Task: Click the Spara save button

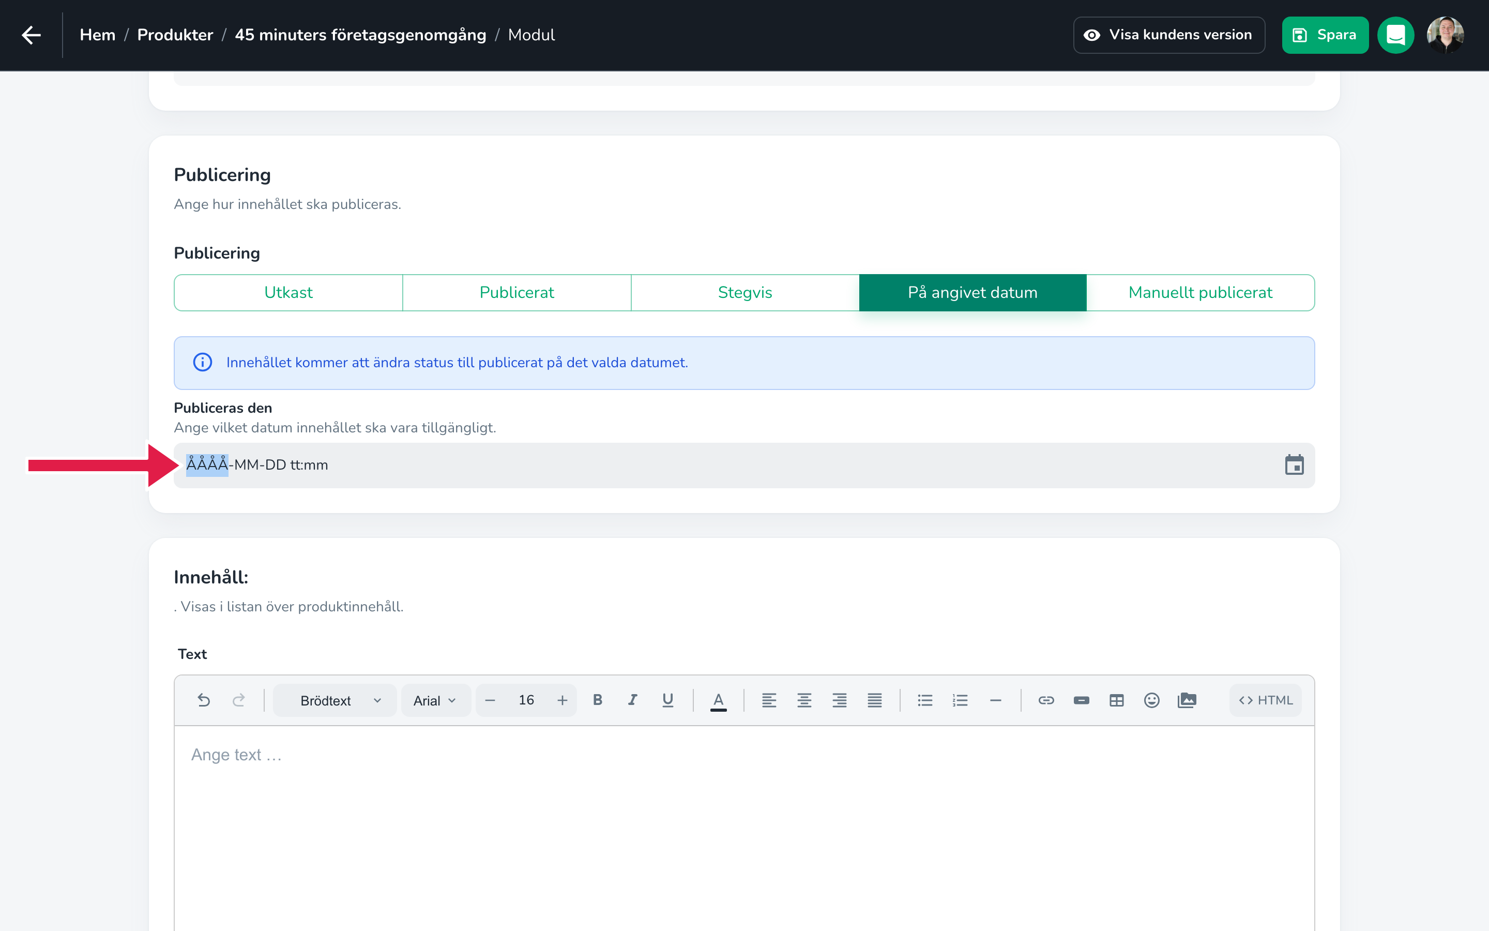Action: [x=1325, y=35]
